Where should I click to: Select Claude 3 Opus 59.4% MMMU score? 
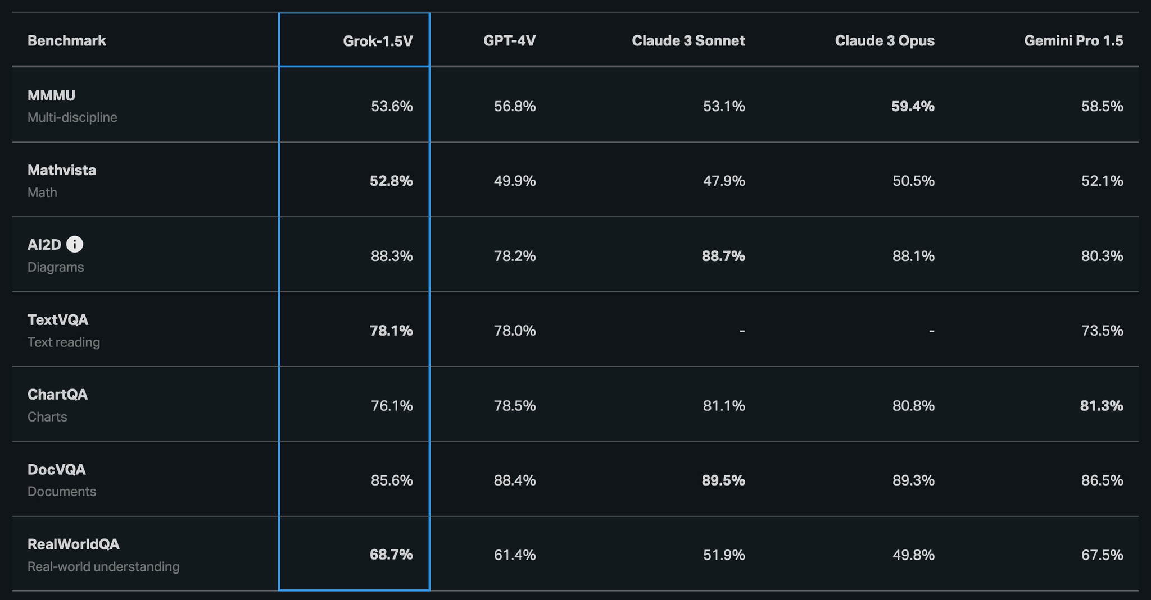tap(913, 107)
